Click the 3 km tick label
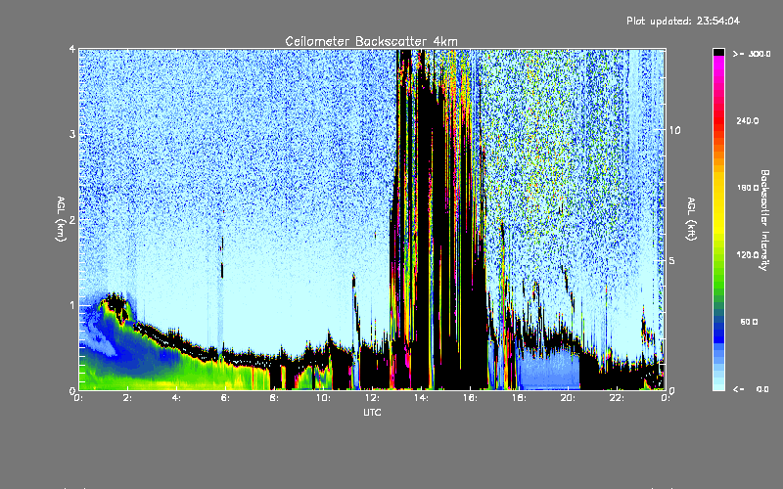This screenshot has height=489, width=783. (x=72, y=134)
